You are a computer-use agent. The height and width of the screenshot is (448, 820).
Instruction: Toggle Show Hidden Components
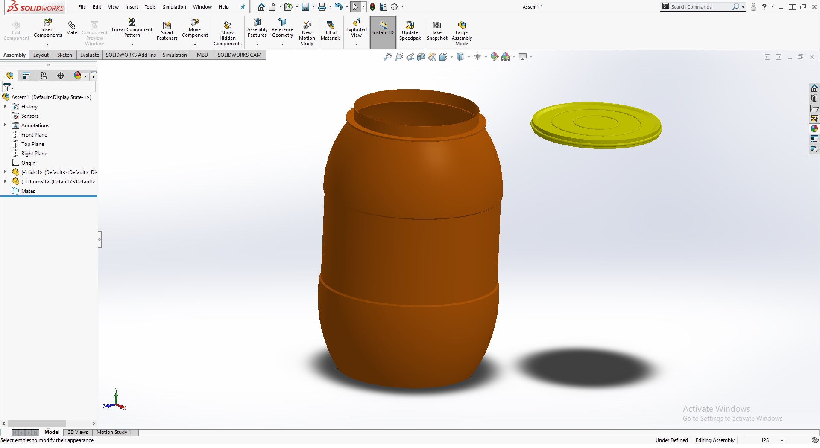tap(227, 26)
